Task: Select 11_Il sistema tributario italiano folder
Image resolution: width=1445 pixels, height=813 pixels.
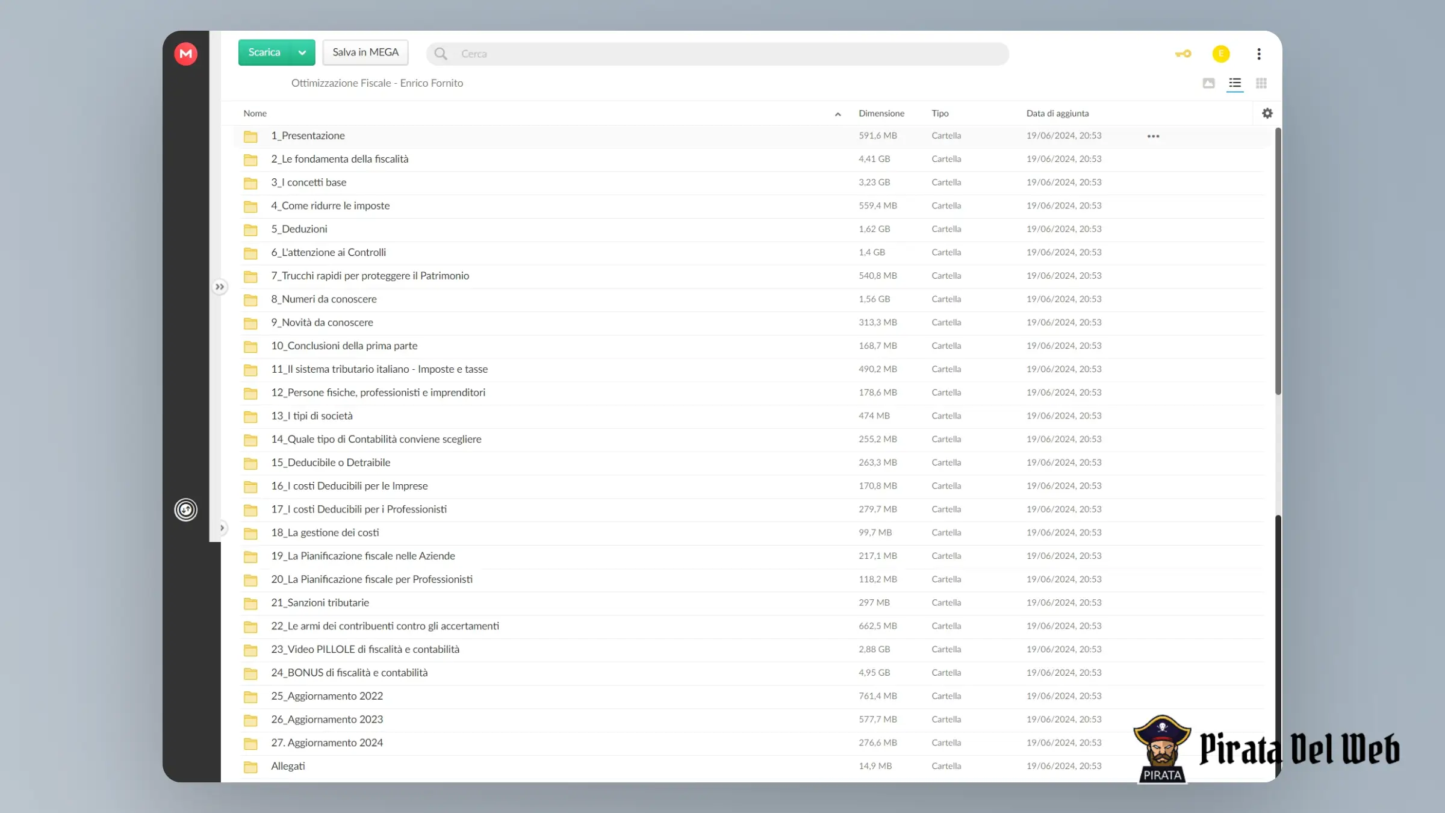Action: pos(379,369)
